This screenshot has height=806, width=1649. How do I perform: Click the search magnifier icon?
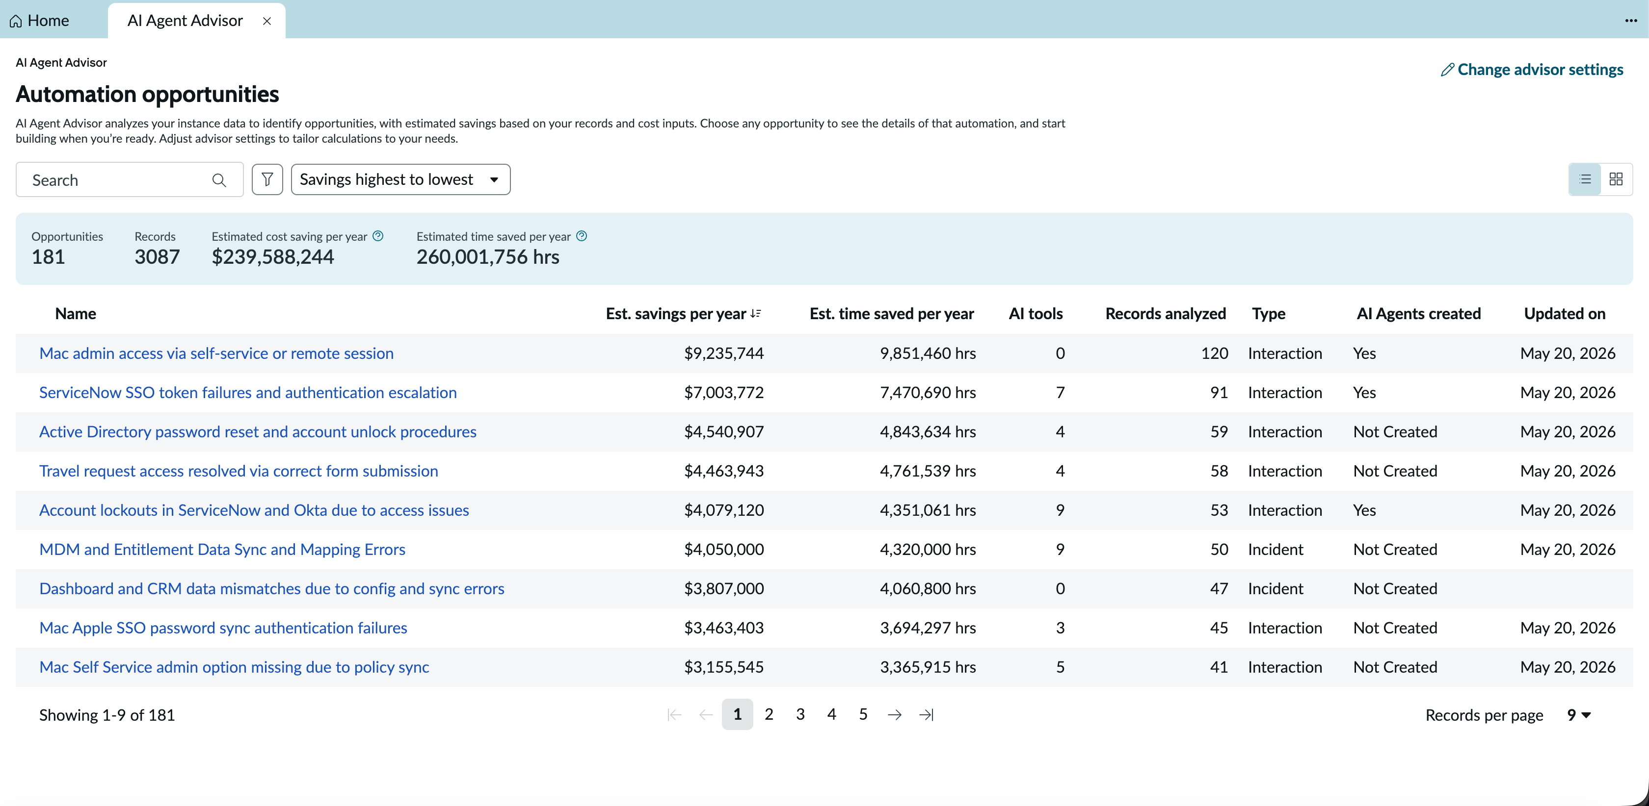219,180
